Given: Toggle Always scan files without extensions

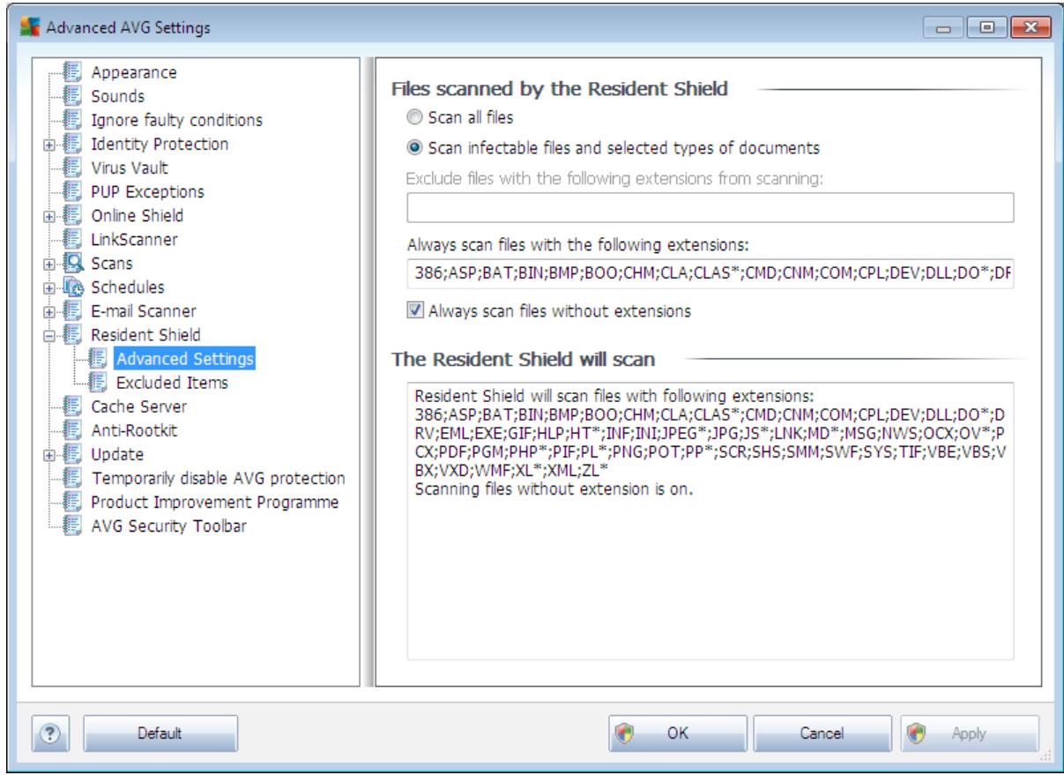Looking at the screenshot, I should [413, 310].
